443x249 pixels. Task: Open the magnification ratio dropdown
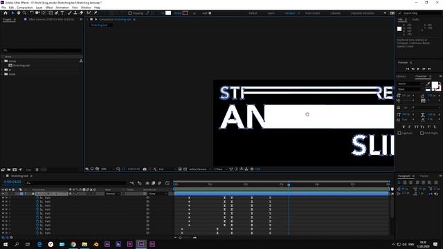[x=108, y=169]
